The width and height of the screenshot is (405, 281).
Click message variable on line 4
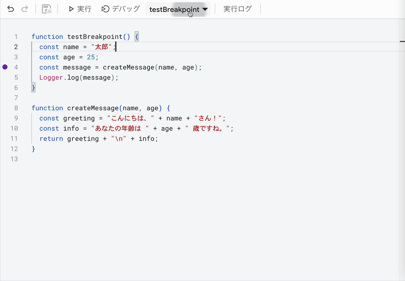[x=77, y=67]
